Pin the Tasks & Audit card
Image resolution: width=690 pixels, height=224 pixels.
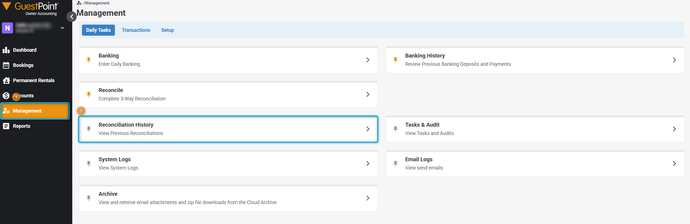pos(396,129)
